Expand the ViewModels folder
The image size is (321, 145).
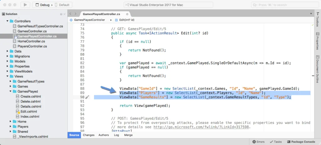[8, 71]
